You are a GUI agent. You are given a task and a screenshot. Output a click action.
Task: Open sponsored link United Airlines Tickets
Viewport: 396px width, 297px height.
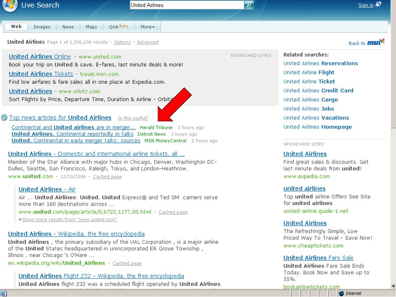coord(41,74)
